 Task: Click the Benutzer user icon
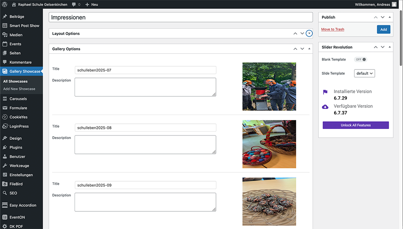(x=4, y=157)
